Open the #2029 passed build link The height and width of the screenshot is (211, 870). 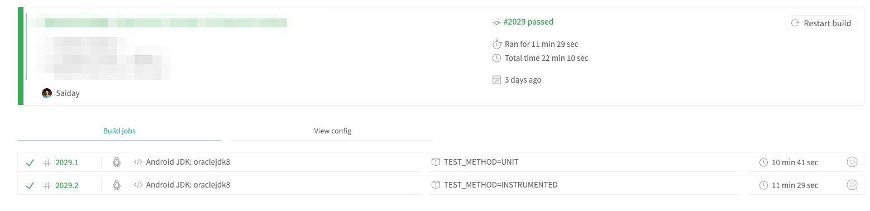point(528,22)
